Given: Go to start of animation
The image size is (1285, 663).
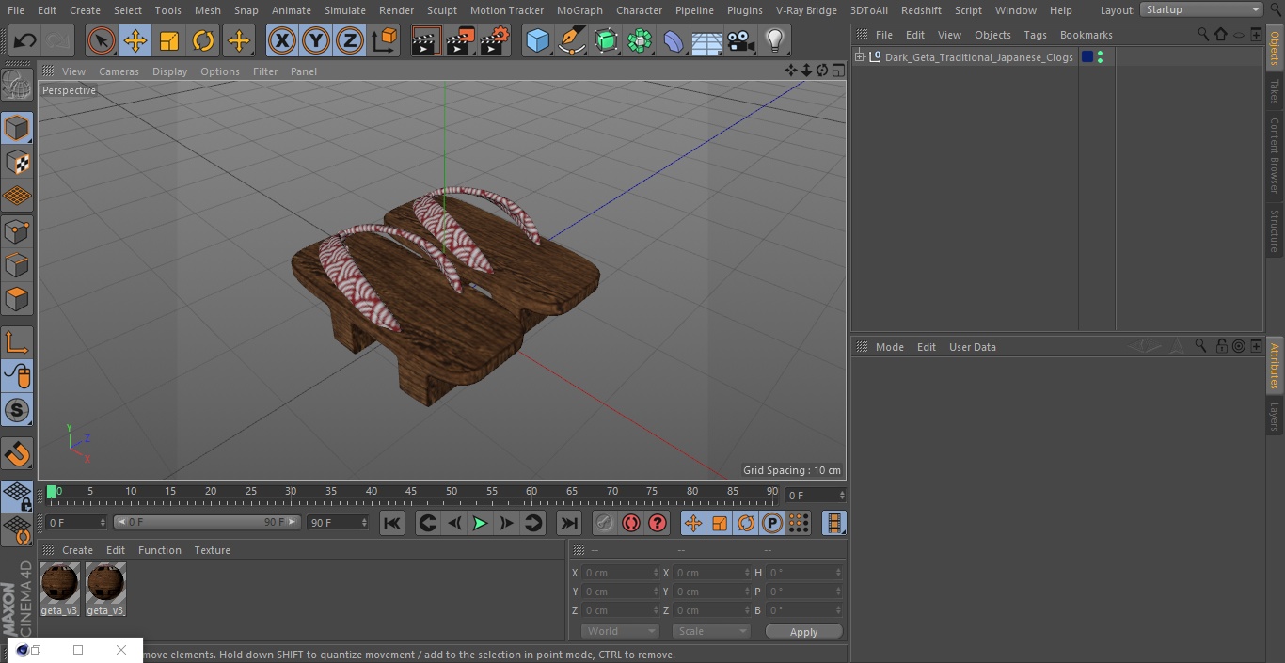Looking at the screenshot, I should (x=392, y=523).
